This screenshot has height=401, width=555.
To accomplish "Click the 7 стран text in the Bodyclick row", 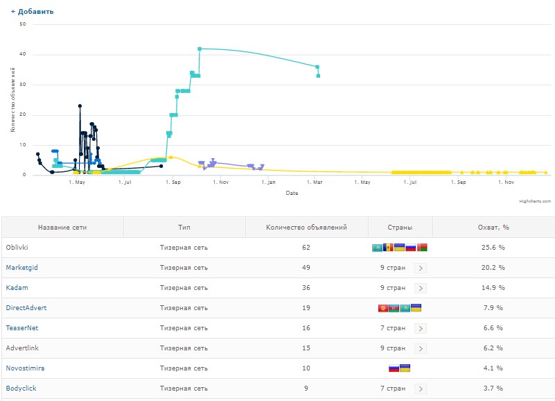I will [x=393, y=389].
